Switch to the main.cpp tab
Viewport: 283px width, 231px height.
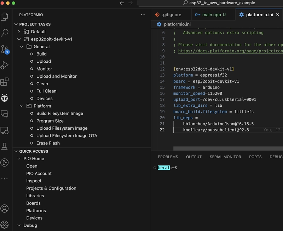213,15
